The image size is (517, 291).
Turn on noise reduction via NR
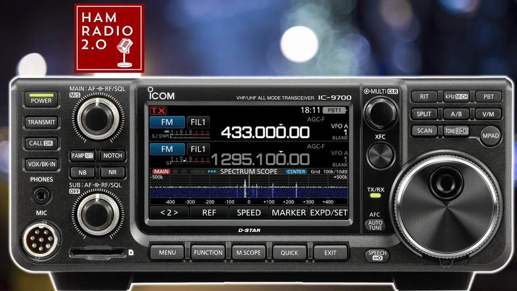113,172
